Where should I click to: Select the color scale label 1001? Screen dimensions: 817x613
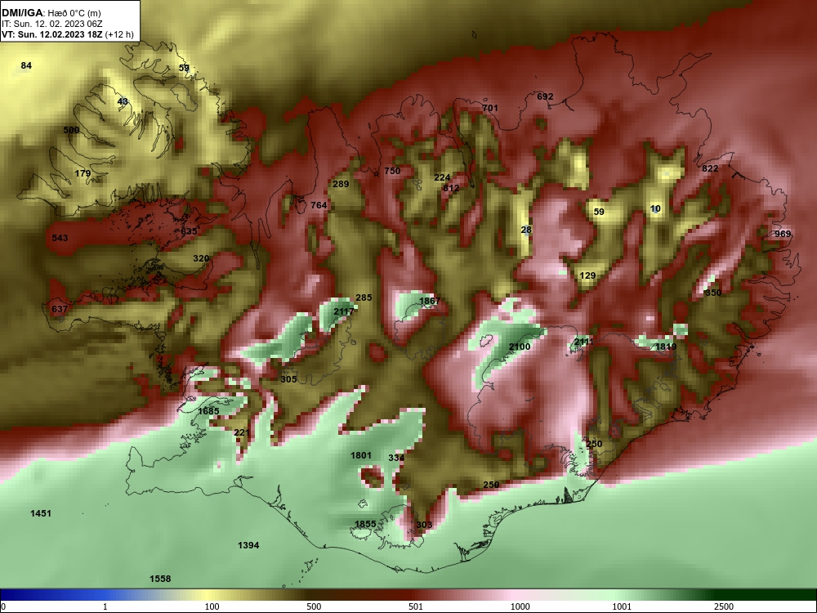pos(622,606)
